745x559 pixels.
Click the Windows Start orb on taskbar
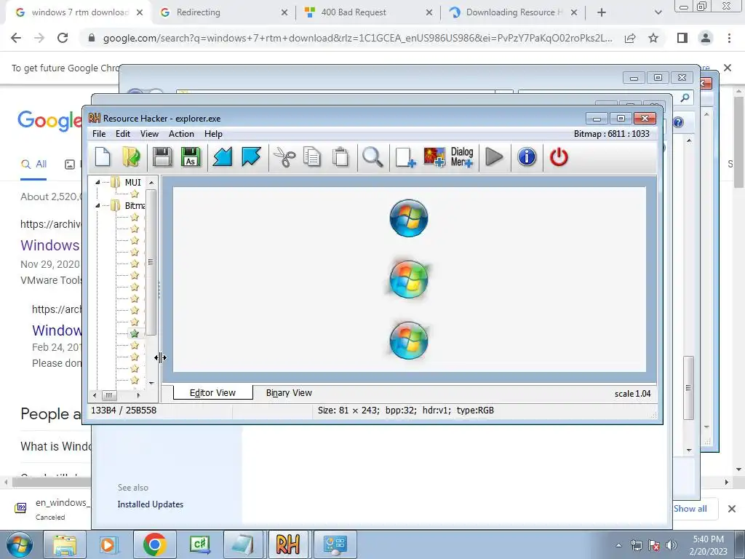click(20, 544)
